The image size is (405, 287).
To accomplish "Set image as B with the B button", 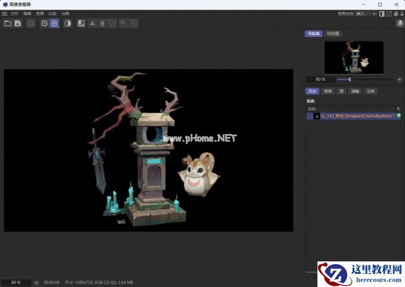I will click(102, 23).
